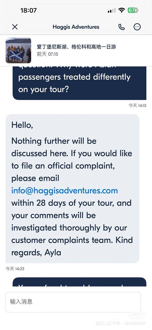This screenshot has width=152, height=330.
Task: Focus the message input field
Action: 73,302
